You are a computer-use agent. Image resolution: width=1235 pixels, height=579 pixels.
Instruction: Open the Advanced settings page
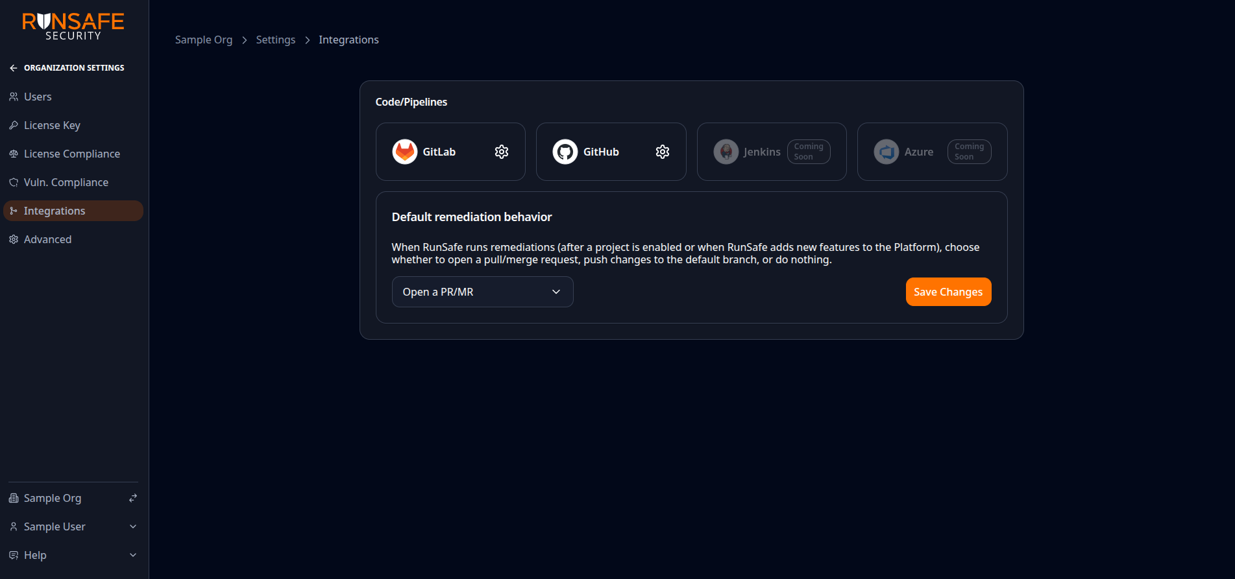[73, 239]
